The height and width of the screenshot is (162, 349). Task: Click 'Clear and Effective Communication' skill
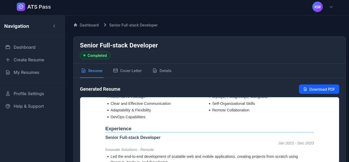[141, 104]
